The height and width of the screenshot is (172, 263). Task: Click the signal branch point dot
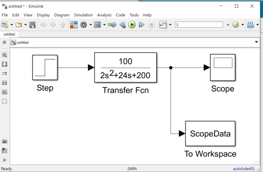tap(171, 67)
